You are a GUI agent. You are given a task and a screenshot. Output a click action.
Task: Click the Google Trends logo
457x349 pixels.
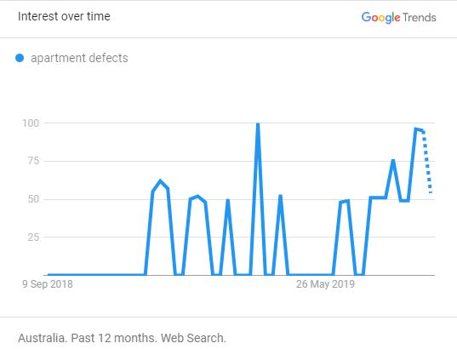pyautogui.click(x=398, y=18)
